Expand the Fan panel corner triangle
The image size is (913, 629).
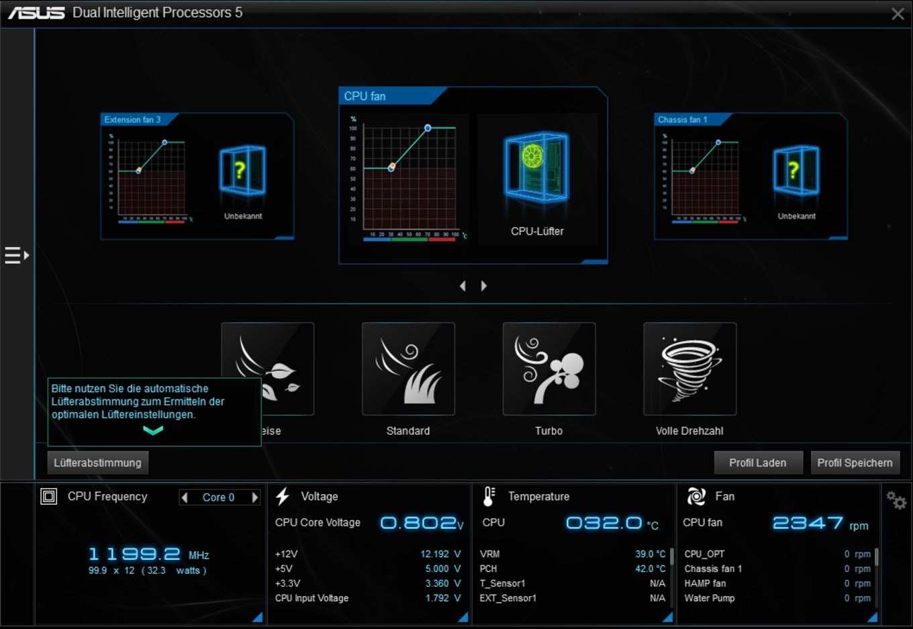click(x=873, y=617)
